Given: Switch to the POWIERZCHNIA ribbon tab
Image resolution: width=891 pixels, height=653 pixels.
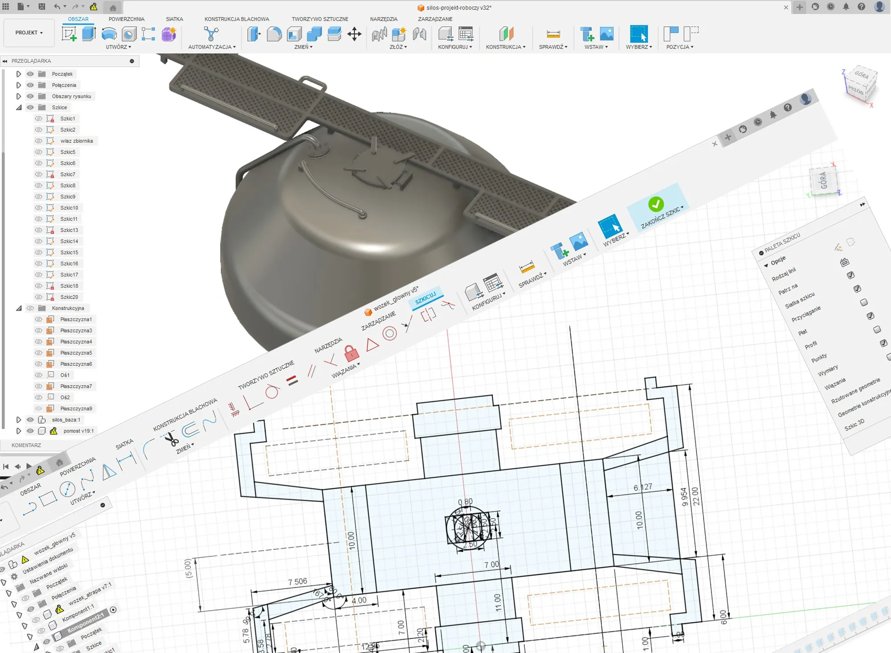Looking at the screenshot, I should tap(127, 19).
